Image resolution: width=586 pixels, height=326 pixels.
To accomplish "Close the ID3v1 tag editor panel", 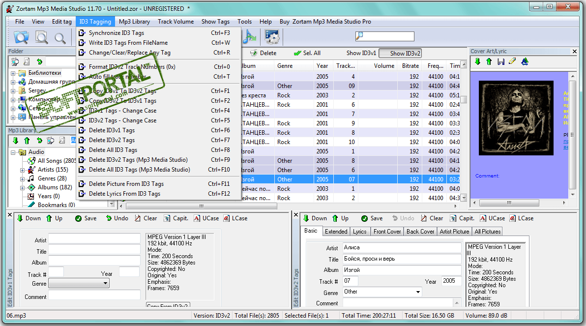I will point(10,215).
